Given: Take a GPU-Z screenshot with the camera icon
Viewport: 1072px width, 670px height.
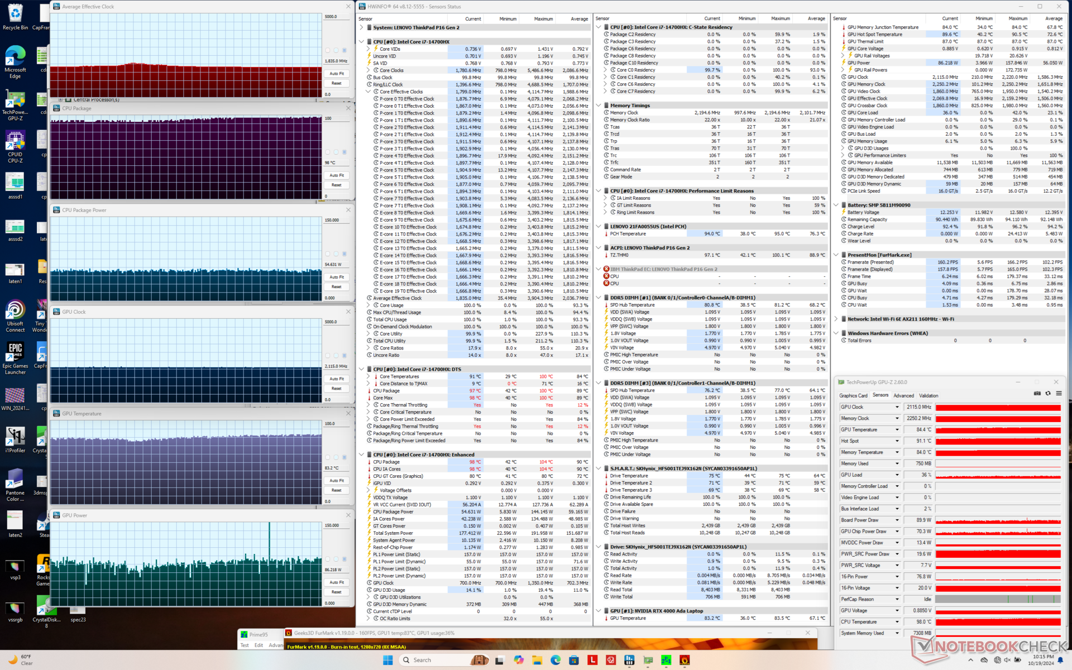Looking at the screenshot, I should tap(1037, 394).
